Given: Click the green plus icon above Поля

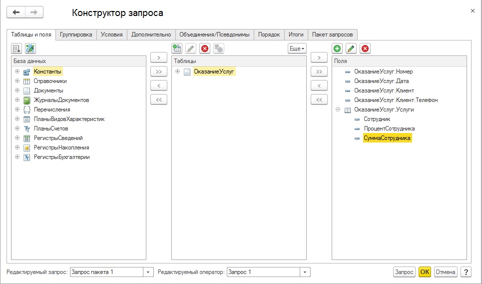Looking at the screenshot, I should (337, 48).
